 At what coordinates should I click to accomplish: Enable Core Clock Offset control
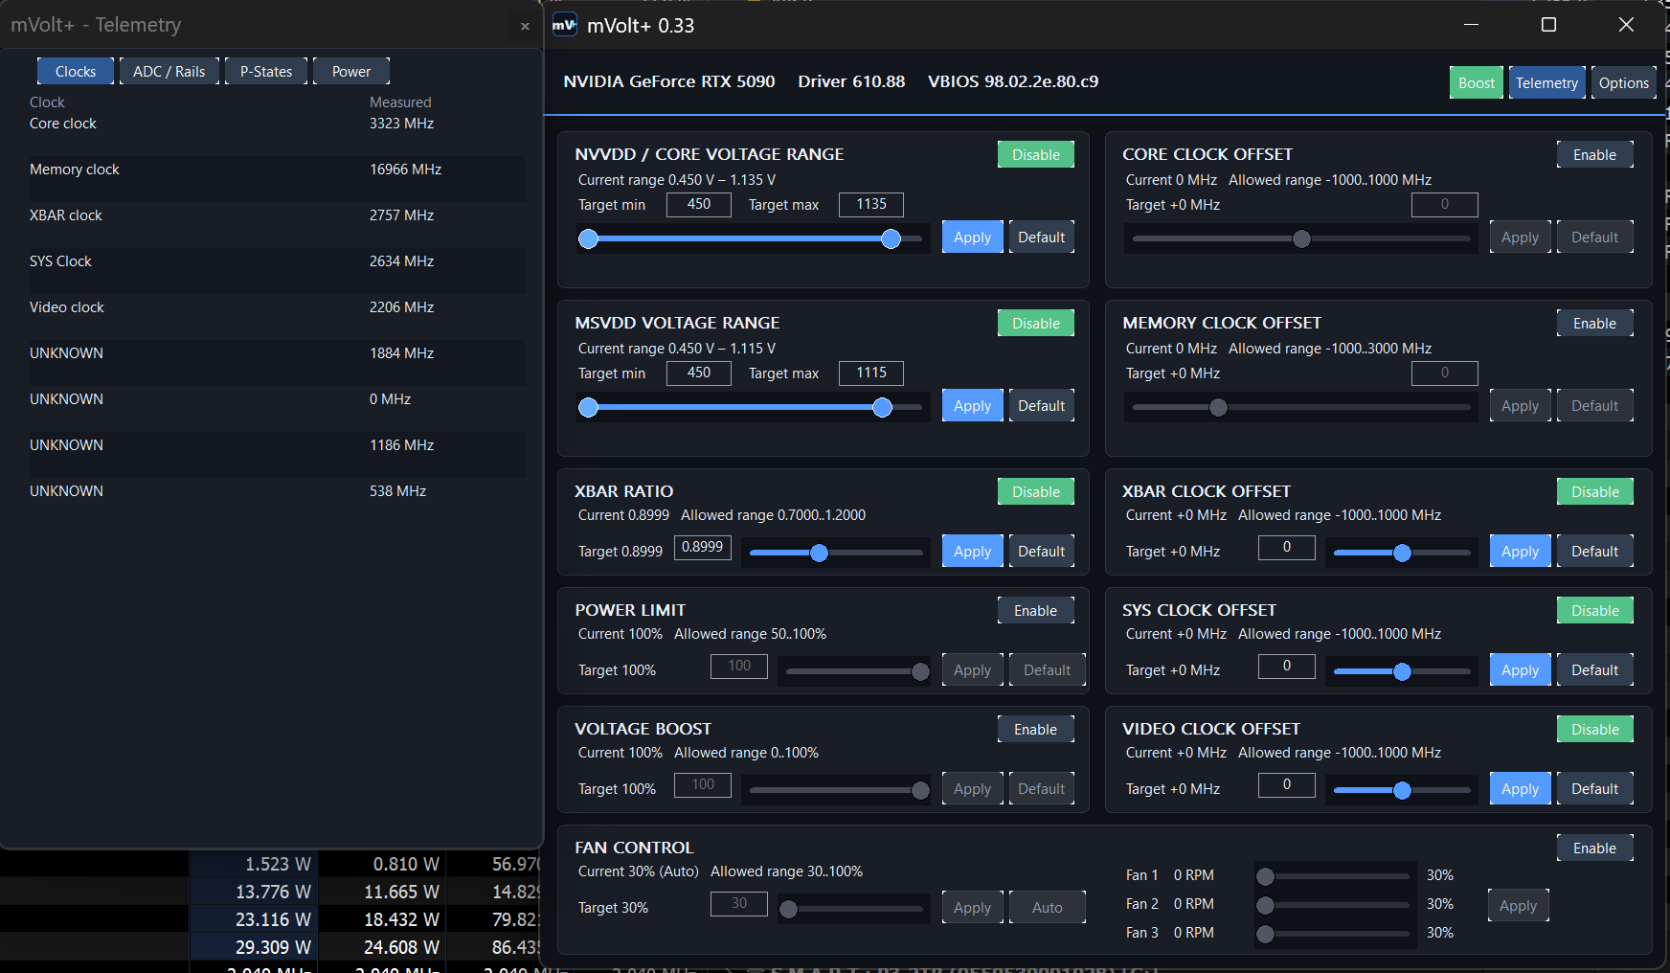[1595, 155]
